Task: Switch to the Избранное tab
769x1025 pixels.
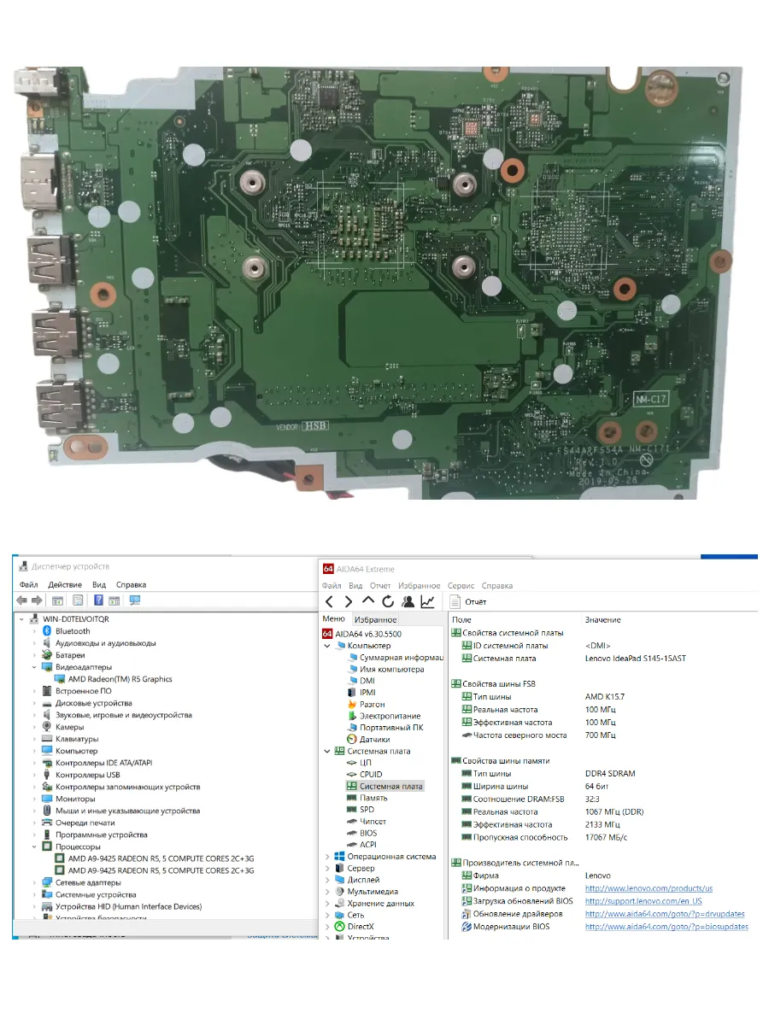Action: [x=375, y=619]
